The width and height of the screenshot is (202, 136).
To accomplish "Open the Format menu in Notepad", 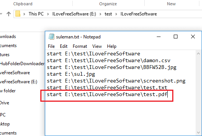I will 80,46.
